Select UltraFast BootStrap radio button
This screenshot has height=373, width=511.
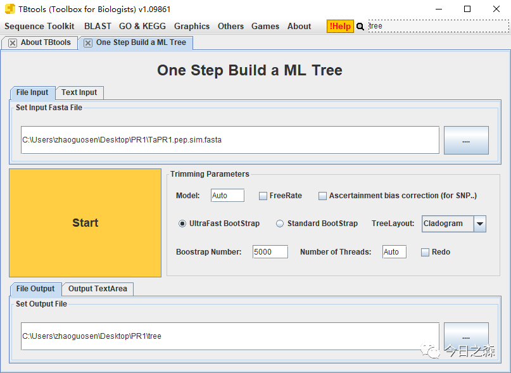[182, 224]
